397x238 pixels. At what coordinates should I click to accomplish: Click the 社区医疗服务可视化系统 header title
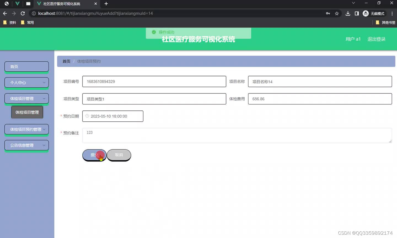point(198,39)
